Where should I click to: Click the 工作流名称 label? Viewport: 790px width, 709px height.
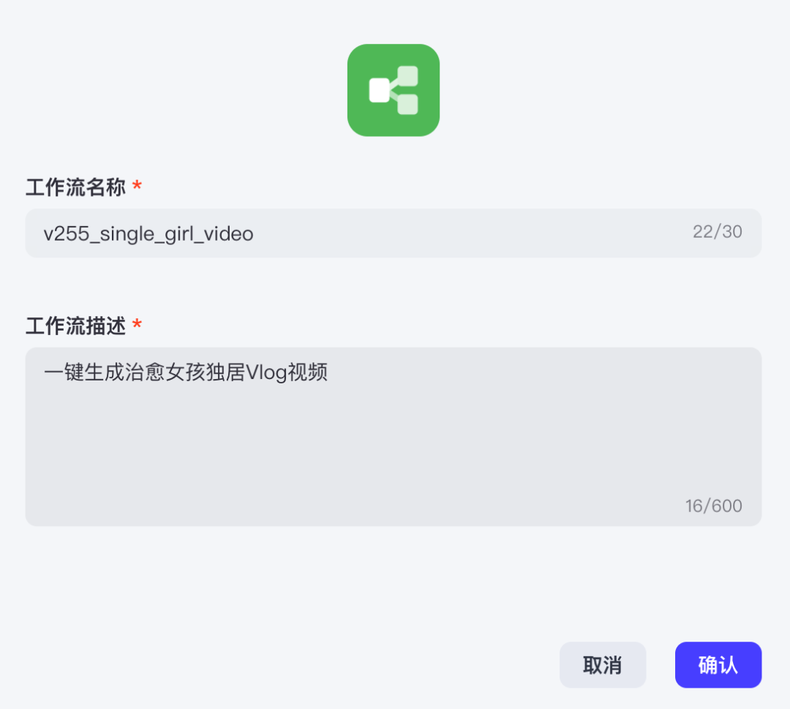click(x=75, y=187)
